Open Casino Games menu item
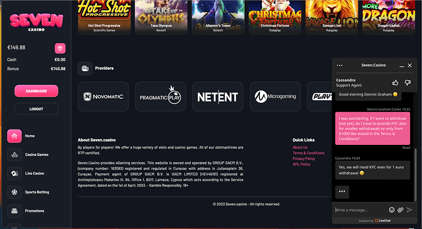This screenshot has width=422, height=229. point(36,155)
